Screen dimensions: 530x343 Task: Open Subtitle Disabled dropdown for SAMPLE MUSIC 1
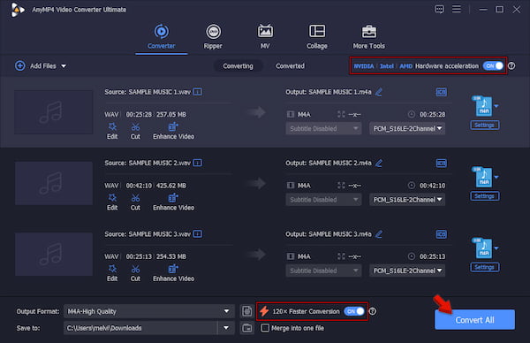(x=323, y=128)
